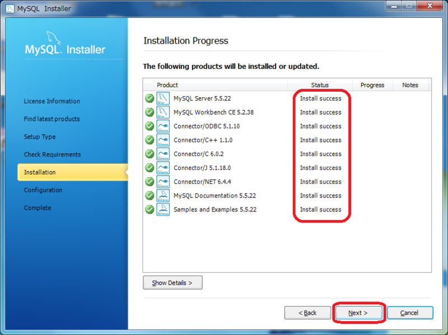448x335 pixels.
Task: Click green checkmark beside Samples and Examples
Action: pyautogui.click(x=150, y=210)
